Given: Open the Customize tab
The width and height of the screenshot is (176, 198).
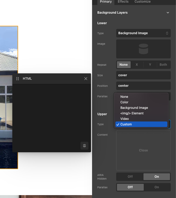Looking at the screenshot, I should [142, 2].
